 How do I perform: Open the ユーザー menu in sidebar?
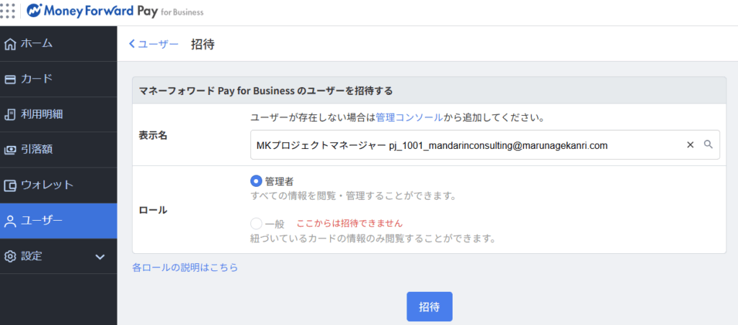[58, 221]
